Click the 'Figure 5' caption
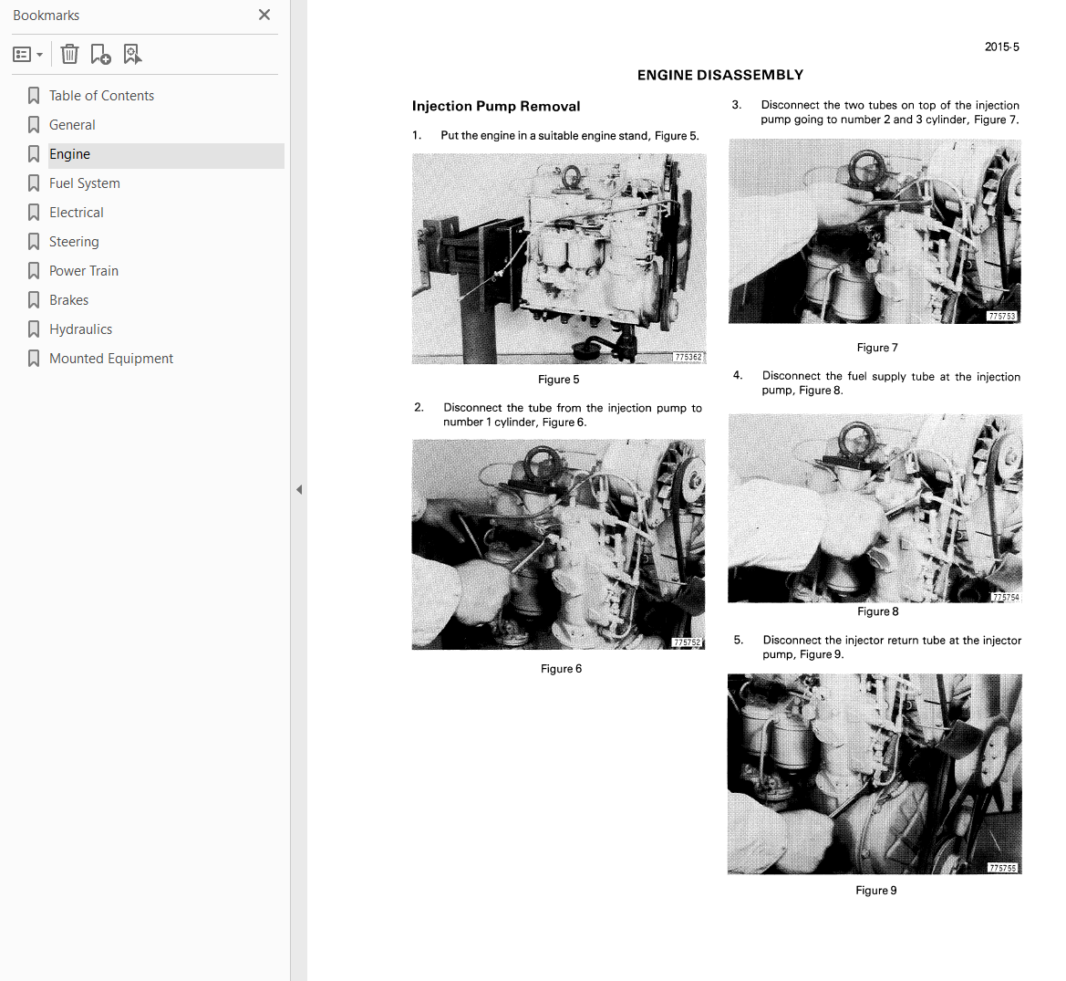The height and width of the screenshot is (981, 1066). click(x=558, y=380)
